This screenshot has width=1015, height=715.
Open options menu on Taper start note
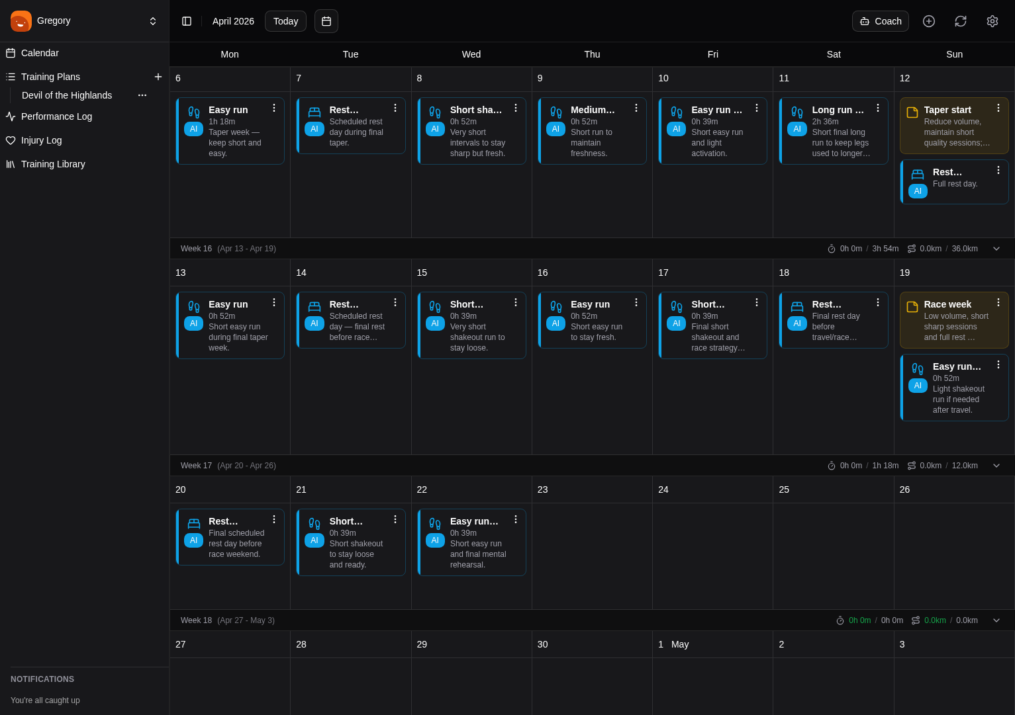tap(998, 108)
